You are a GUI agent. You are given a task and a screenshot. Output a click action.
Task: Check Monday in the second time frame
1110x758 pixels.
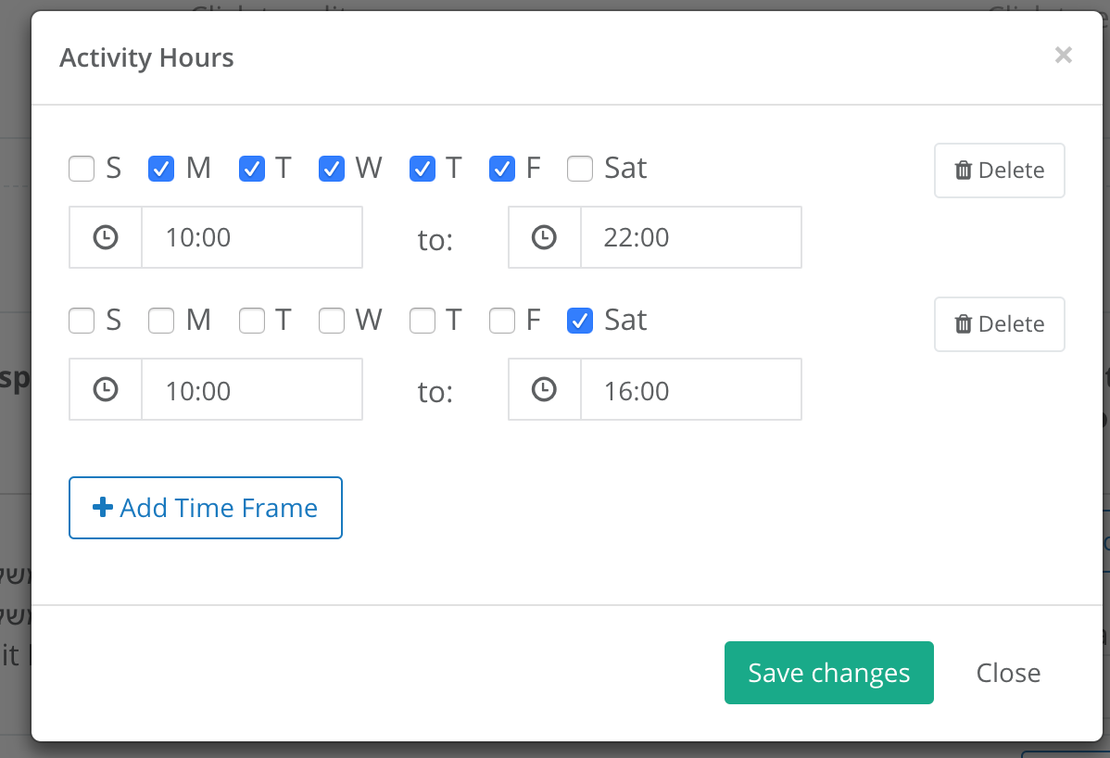[160, 321]
